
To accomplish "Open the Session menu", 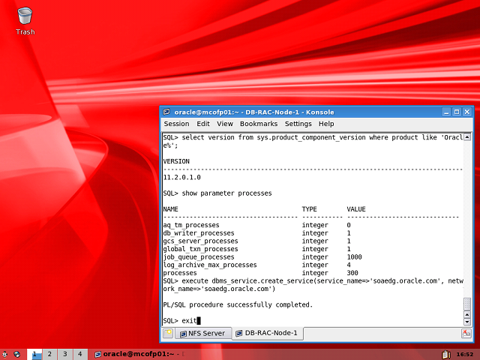I will (177, 124).
